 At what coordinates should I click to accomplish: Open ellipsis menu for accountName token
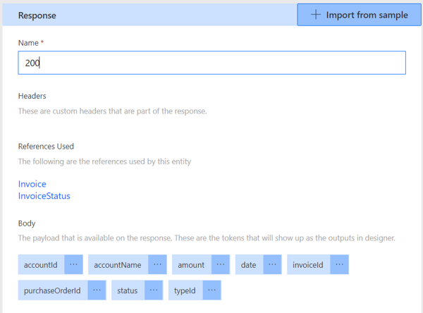click(x=157, y=264)
